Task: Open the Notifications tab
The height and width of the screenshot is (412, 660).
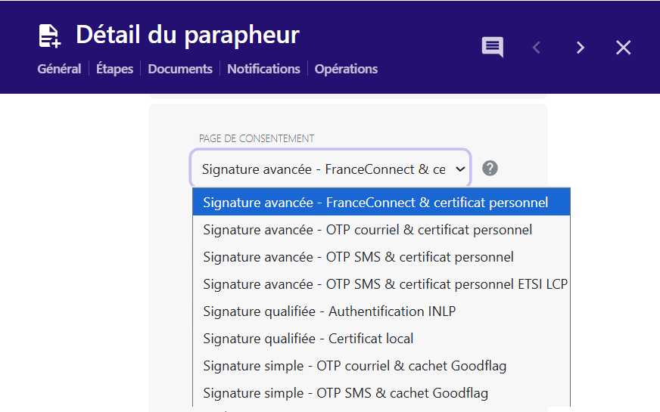Action: coord(263,69)
